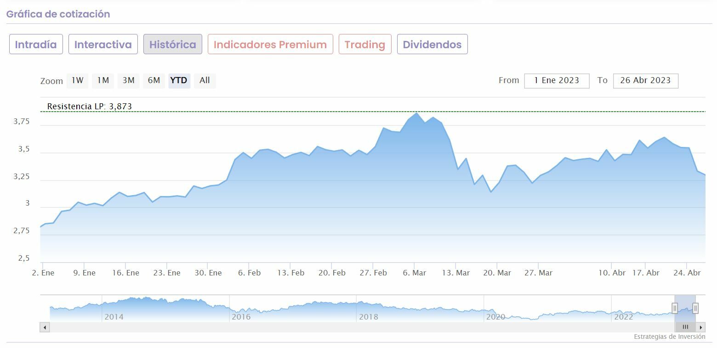Set zoom range to 1M
This screenshot has height=348, width=717.
point(103,80)
